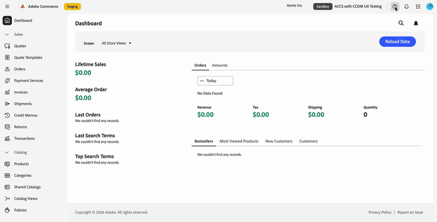Collapse the Catalog section chevron
Screen dimensions: 437x222
tap(7, 152)
